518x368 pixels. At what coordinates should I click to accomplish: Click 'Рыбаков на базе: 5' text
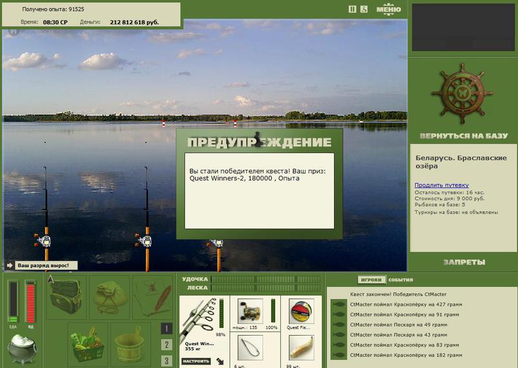click(x=440, y=205)
